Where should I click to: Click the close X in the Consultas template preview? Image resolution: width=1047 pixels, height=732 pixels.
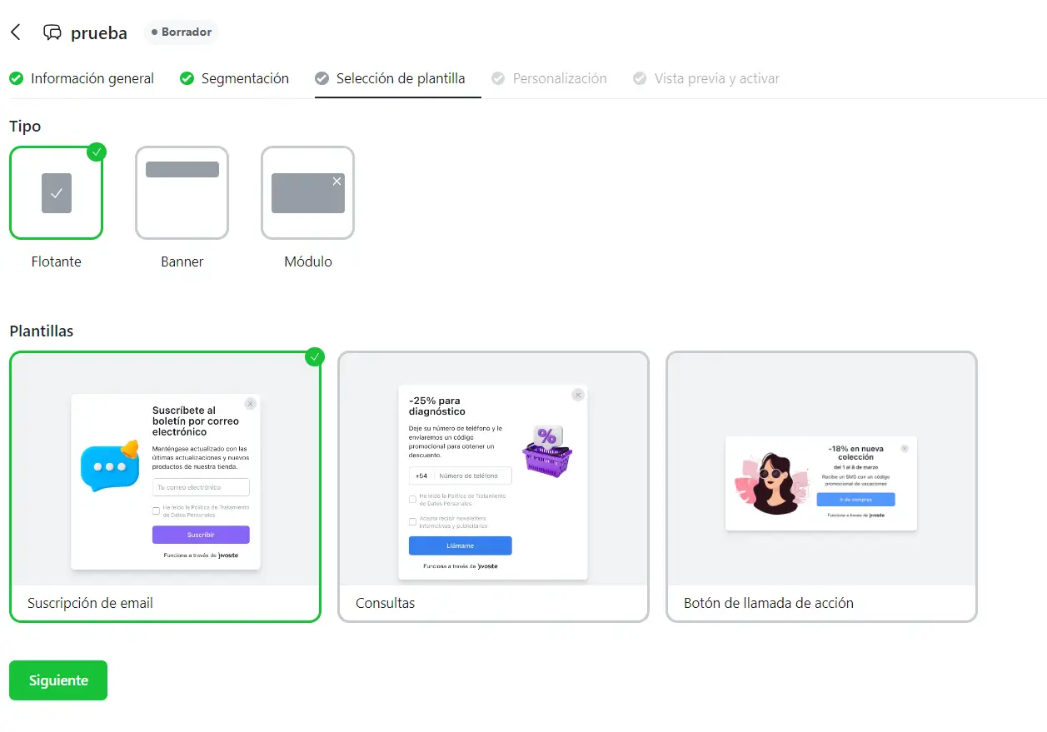[x=578, y=395]
